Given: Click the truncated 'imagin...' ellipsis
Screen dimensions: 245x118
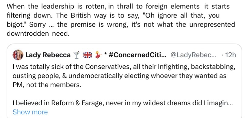Looking at the screenshot, I should click(231, 103).
